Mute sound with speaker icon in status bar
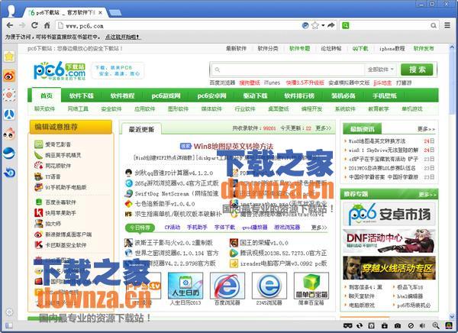This screenshot has height=333, width=458. [x=422, y=325]
